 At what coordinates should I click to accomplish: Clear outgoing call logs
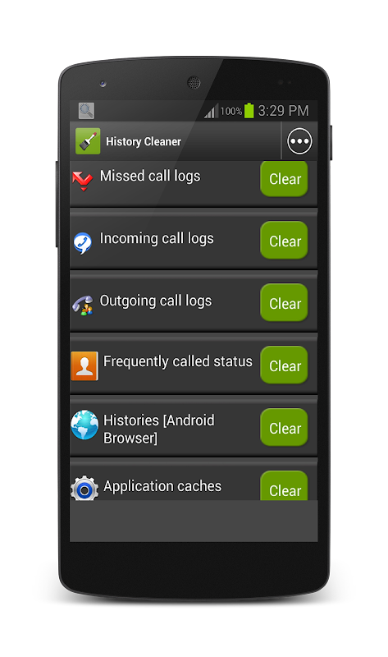(284, 302)
